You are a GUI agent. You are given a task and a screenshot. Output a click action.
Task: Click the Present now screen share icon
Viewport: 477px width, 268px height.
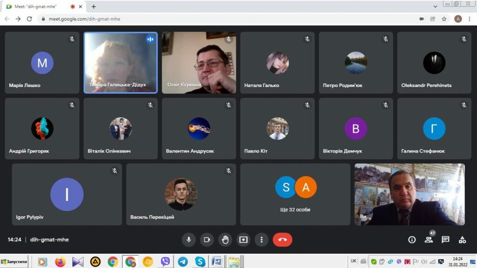point(243,240)
